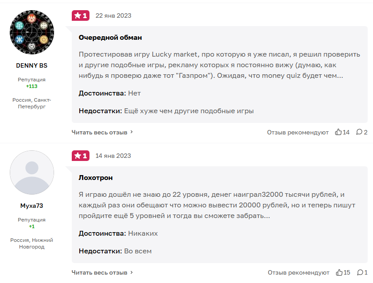373x283 pixels.
Task: Click Читать весь отзыв for Муха73 review
Action: pos(99,272)
